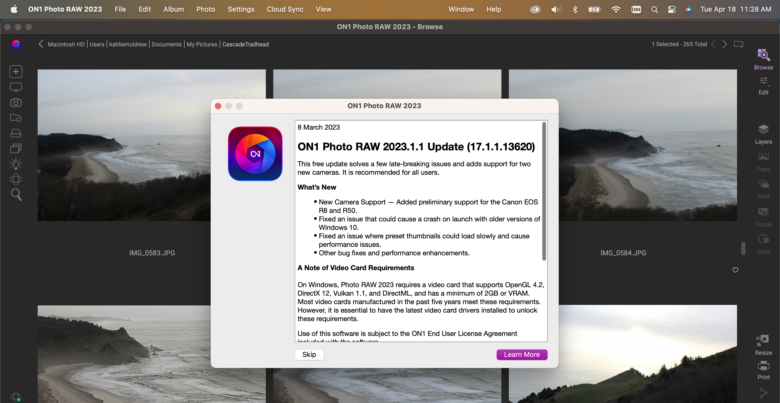Viewport: 780px width, 403px height.
Task: Open the Cloud Sync menu
Action: coord(285,9)
